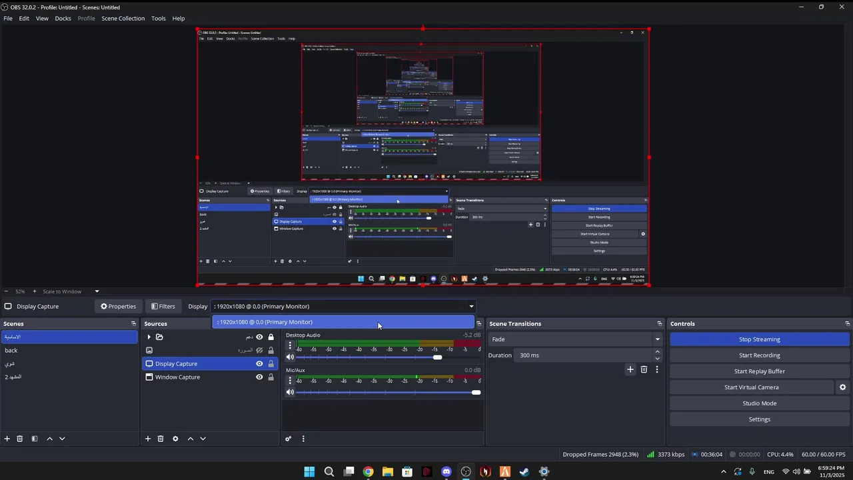The image size is (853, 480).
Task: Move scene down arrow in Scenes dock
Action: [x=62, y=439]
